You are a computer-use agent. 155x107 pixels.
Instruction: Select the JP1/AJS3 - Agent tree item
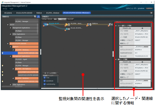coord(27,59)
